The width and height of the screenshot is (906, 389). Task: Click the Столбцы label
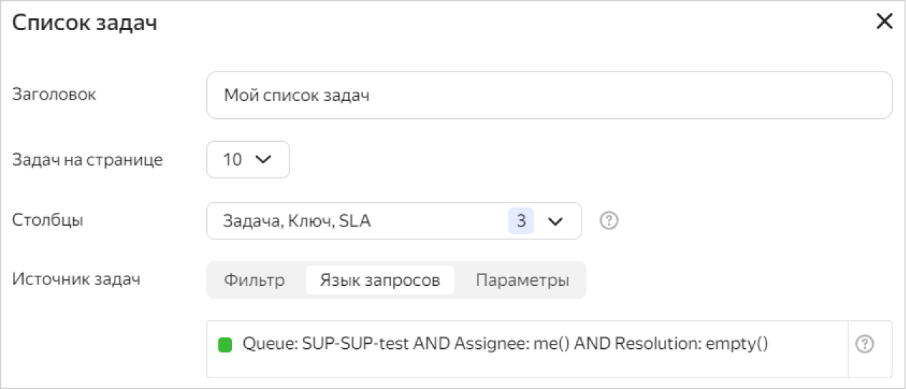(x=48, y=220)
